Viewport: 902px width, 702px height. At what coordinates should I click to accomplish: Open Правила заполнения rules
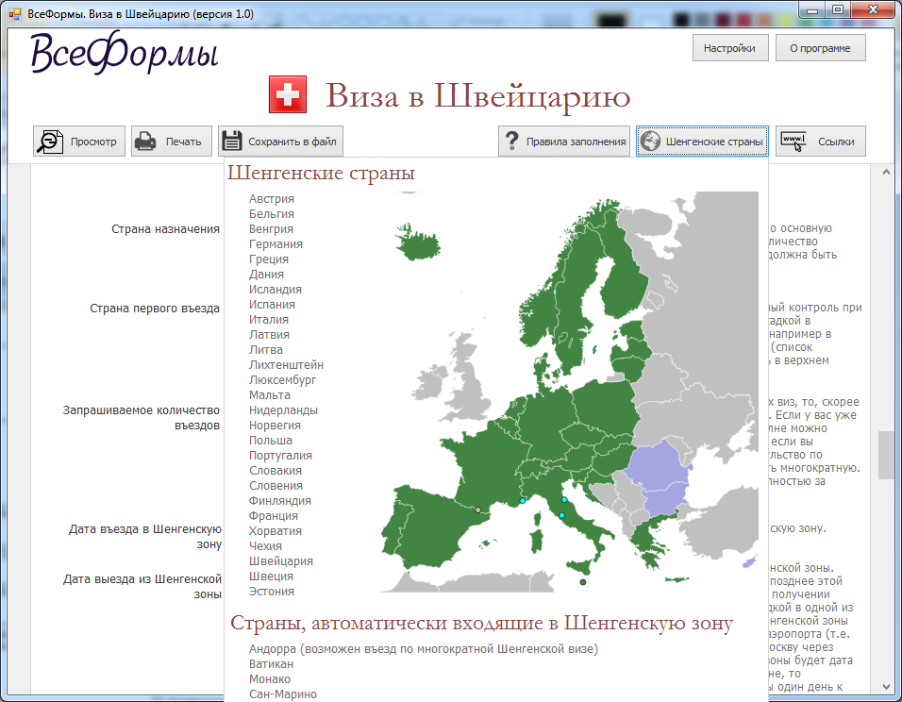tap(564, 142)
